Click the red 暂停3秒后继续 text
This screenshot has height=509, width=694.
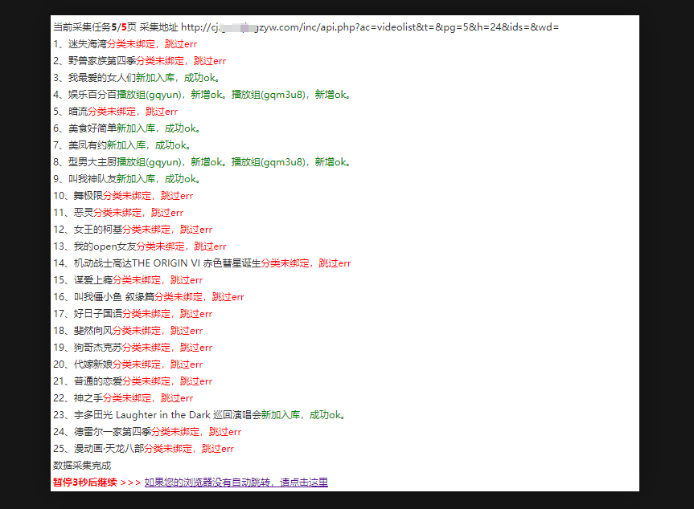coord(84,483)
